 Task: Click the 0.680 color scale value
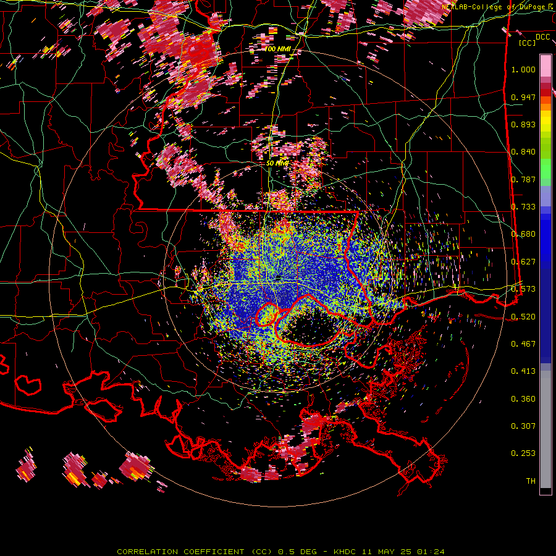click(x=523, y=234)
